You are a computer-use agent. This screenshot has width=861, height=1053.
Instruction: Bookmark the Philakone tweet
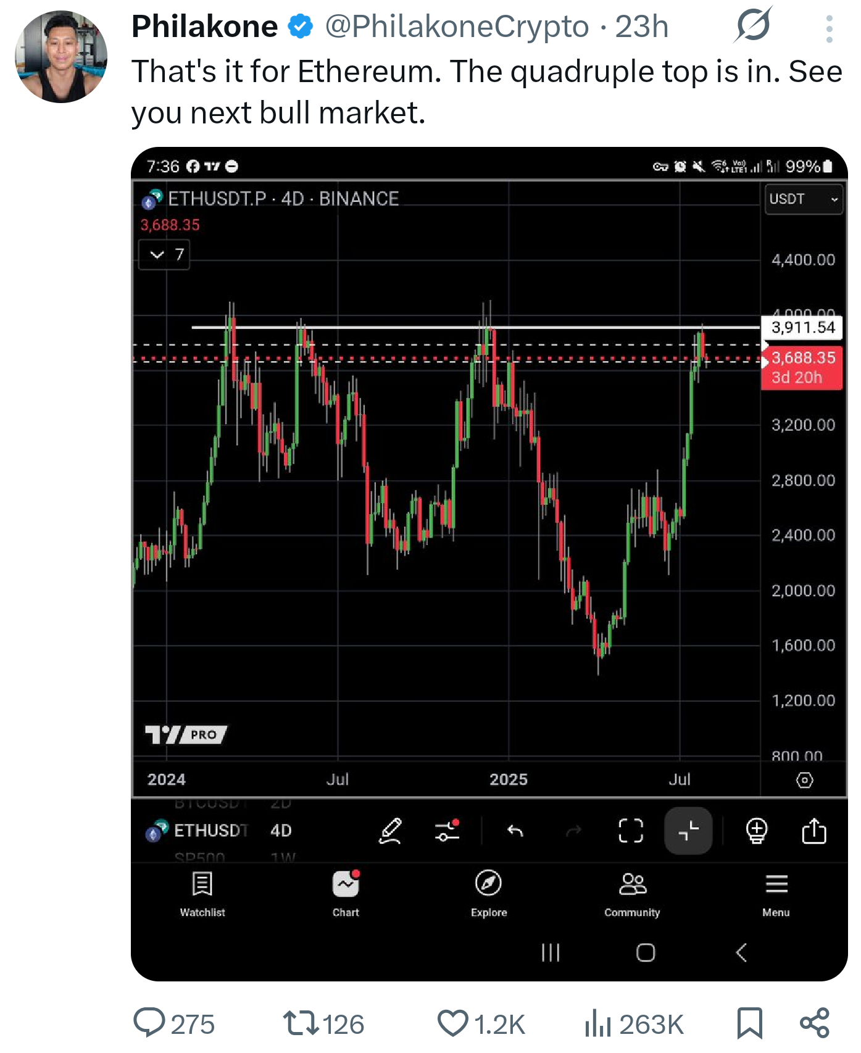(749, 1023)
